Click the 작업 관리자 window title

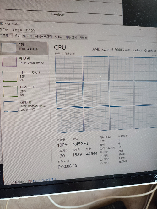tap(12, 24)
